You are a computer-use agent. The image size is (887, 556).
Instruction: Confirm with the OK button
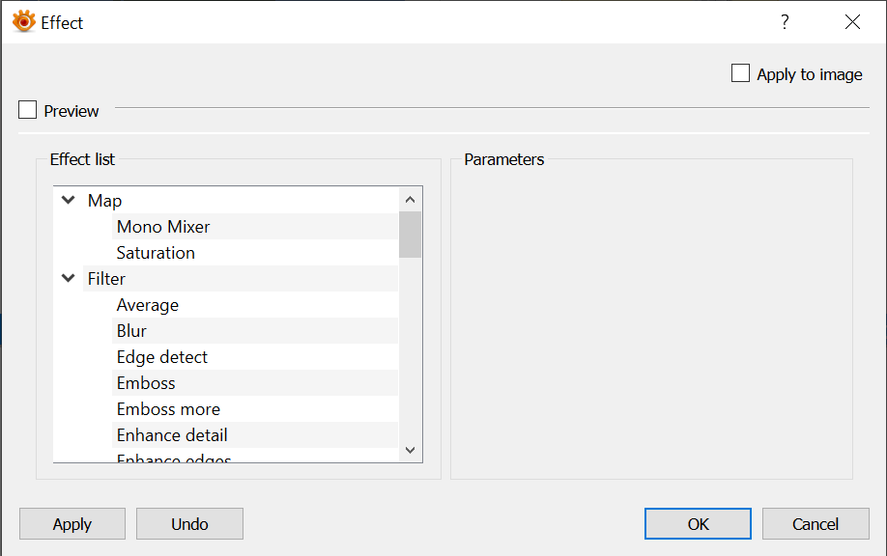(698, 524)
